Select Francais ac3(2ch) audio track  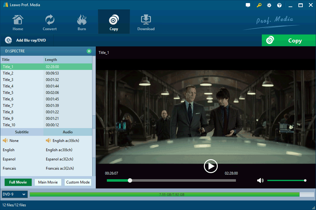coord(60,168)
